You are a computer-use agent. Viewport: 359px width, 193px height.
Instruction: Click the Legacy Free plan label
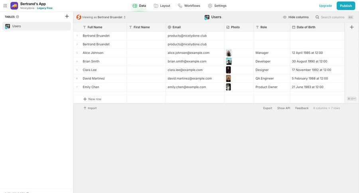click(45, 8)
